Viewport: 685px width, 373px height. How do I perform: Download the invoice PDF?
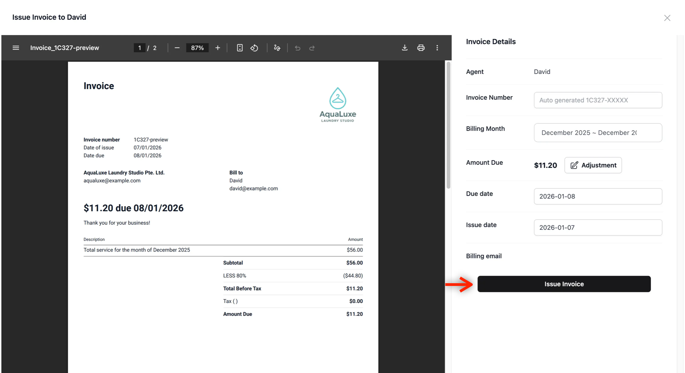click(x=405, y=48)
